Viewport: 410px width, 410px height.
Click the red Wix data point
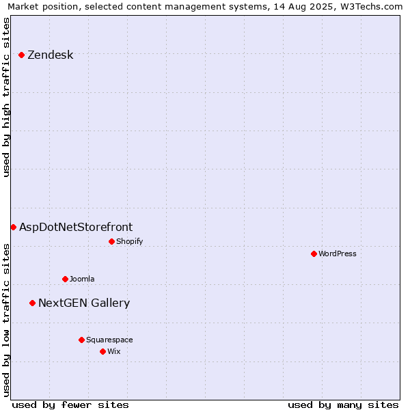102,351
